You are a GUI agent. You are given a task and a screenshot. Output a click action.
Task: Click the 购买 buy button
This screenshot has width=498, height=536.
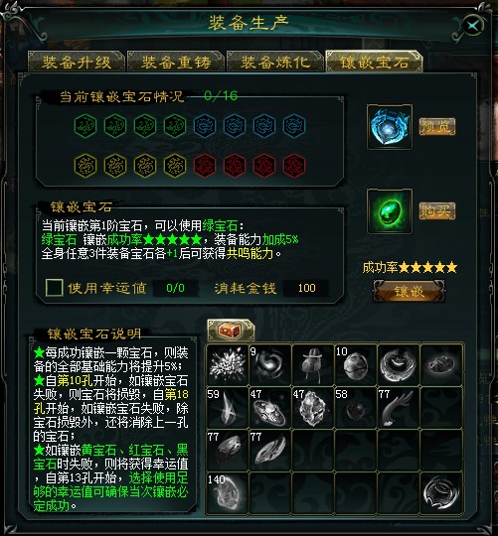click(x=437, y=210)
